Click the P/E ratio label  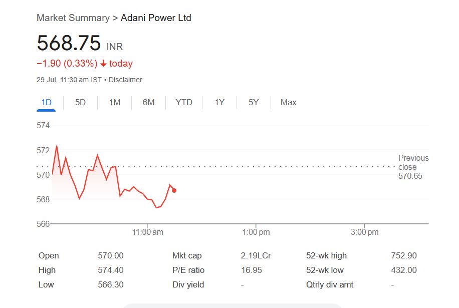coord(188,270)
